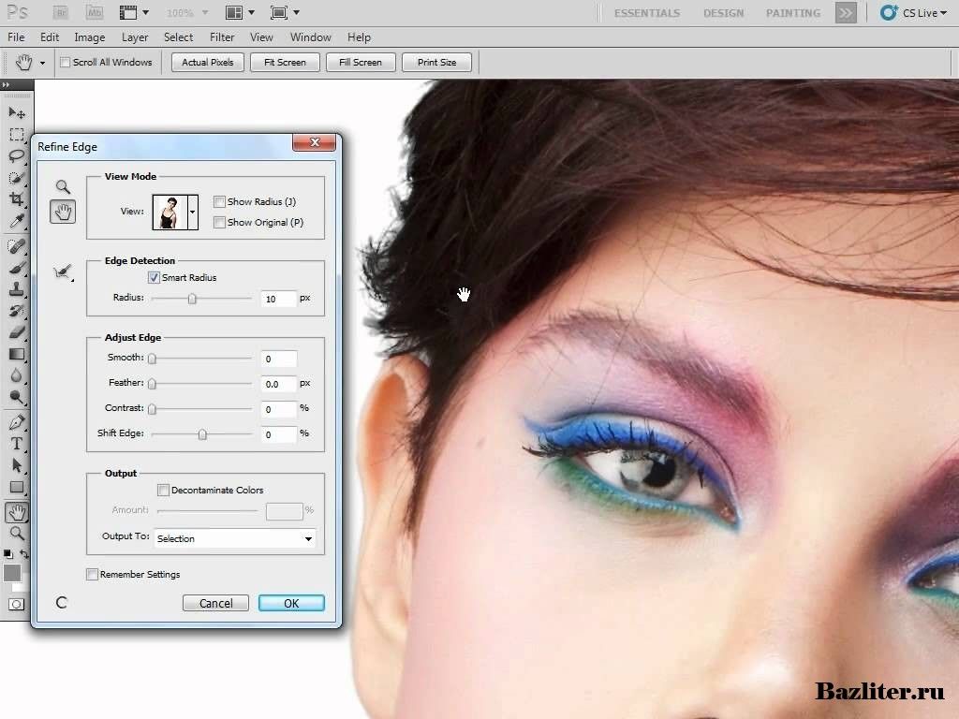Select the Crop tool in the toolbox

click(x=17, y=199)
